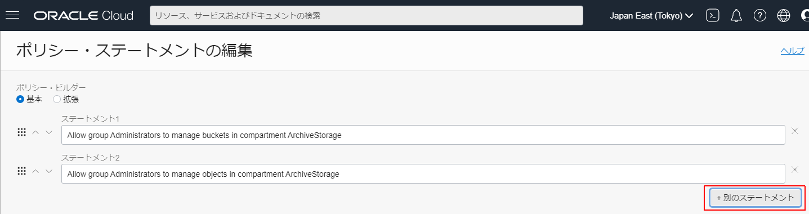Open the help question mark icon
This screenshot has width=809, height=214.
[760, 15]
